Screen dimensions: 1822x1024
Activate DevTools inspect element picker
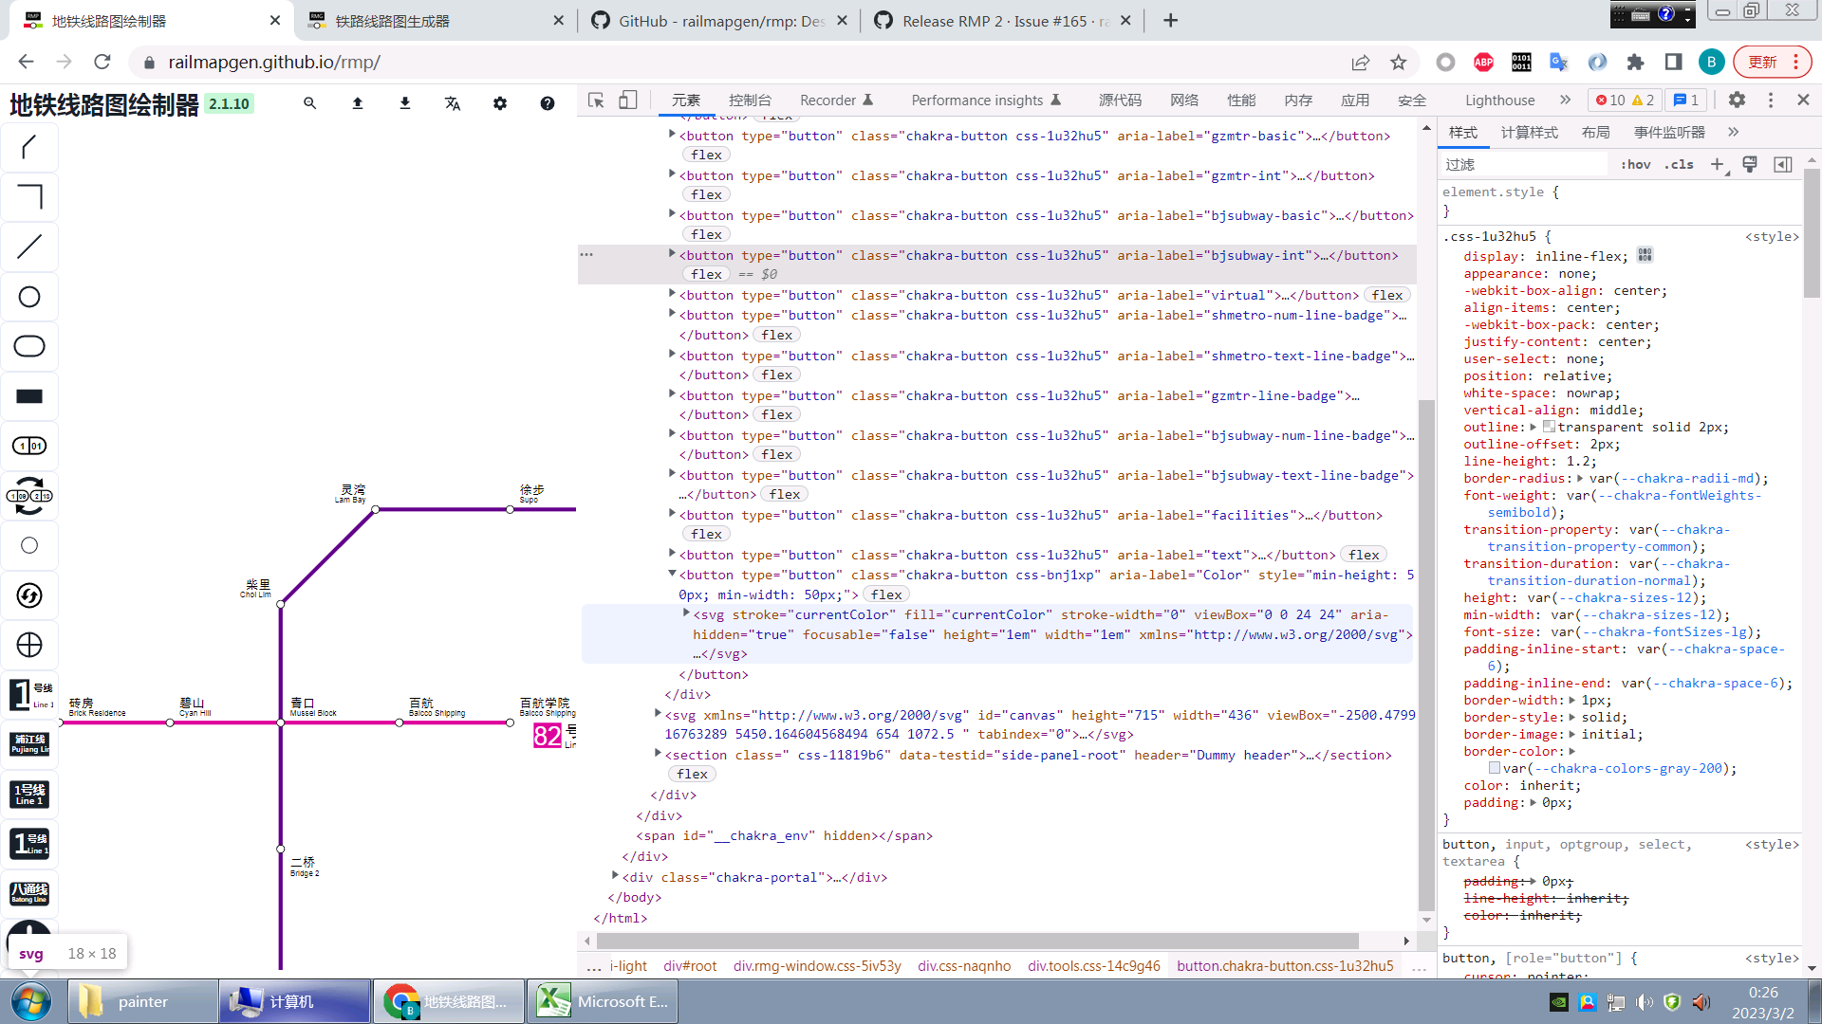click(x=596, y=101)
